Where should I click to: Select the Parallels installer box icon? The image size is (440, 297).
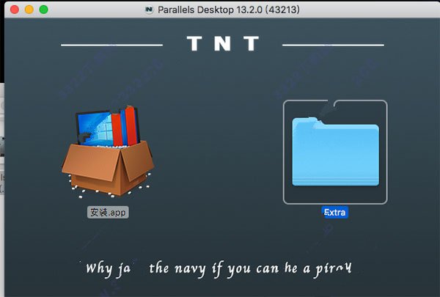coord(108,152)
